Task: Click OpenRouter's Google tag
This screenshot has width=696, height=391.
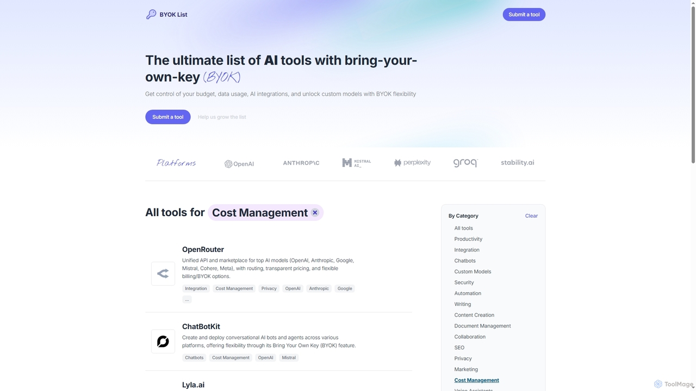Action: tap(345, 288)
